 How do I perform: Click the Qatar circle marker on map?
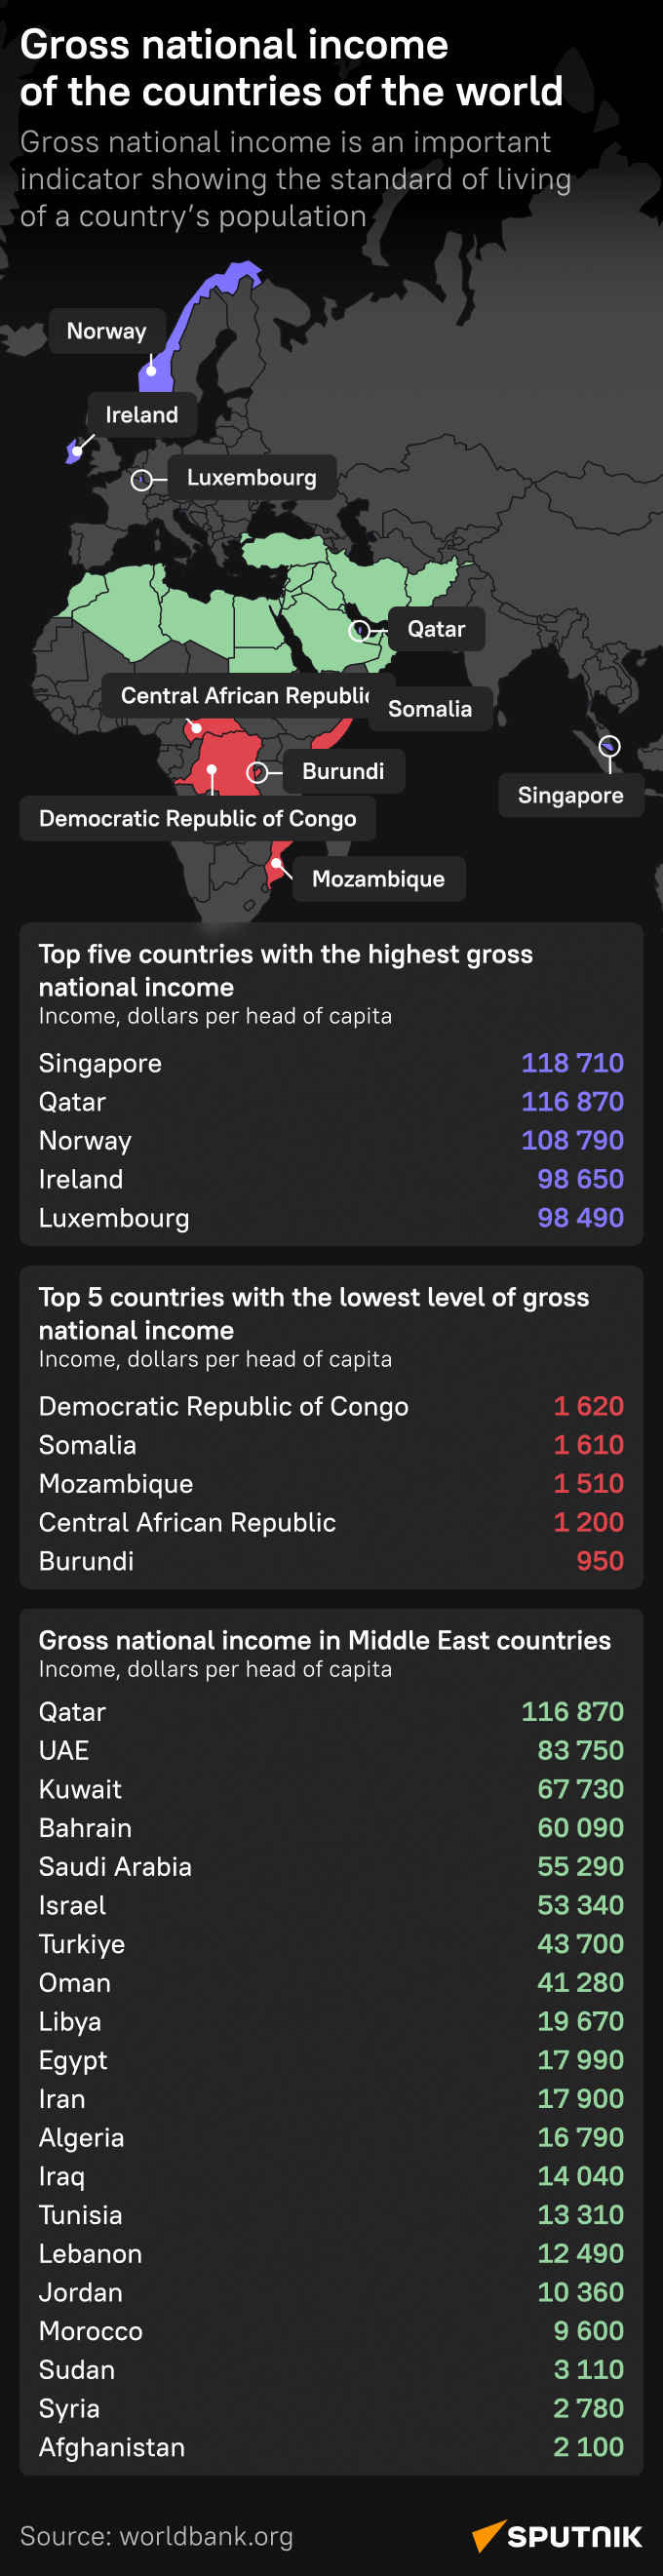pos(358,631)
